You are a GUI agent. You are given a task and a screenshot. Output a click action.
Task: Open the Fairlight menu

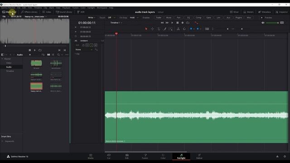click(91, 8)
